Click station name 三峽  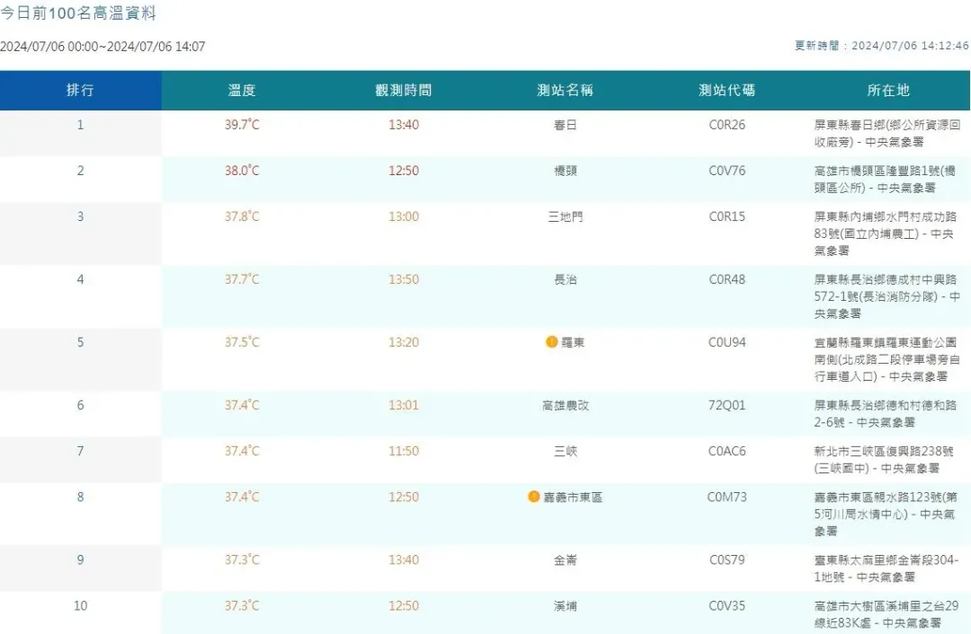566,452
